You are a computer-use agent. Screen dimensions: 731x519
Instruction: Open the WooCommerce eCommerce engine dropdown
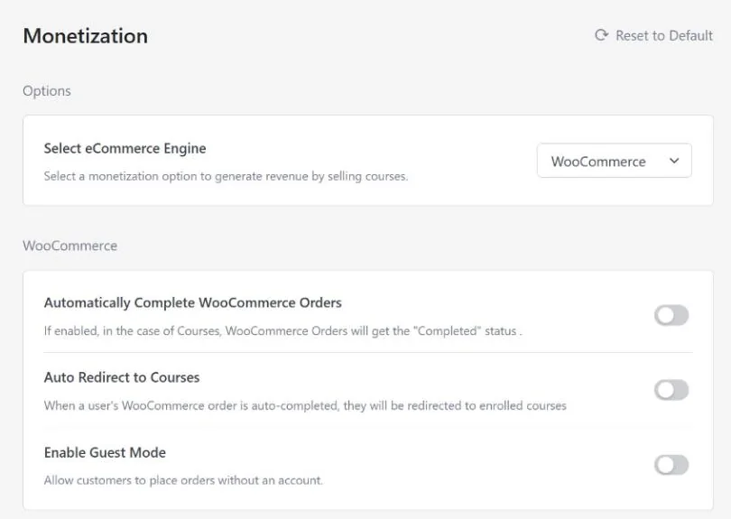coord(614,161)
